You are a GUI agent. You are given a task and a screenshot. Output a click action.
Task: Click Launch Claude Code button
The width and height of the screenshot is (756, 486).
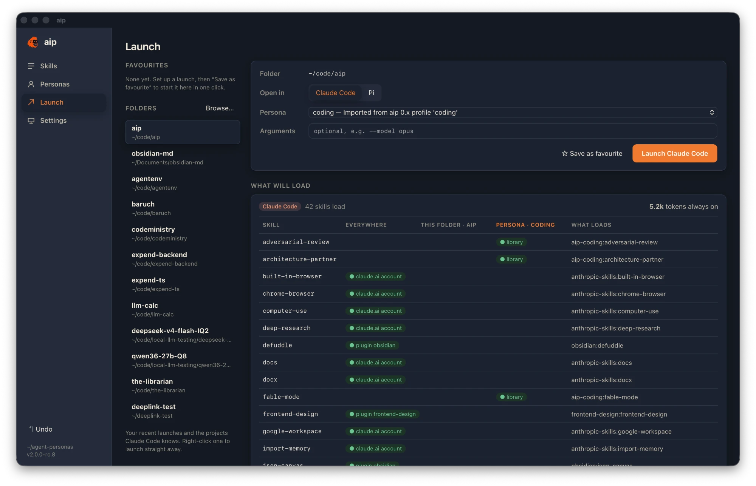pos(674,153)
